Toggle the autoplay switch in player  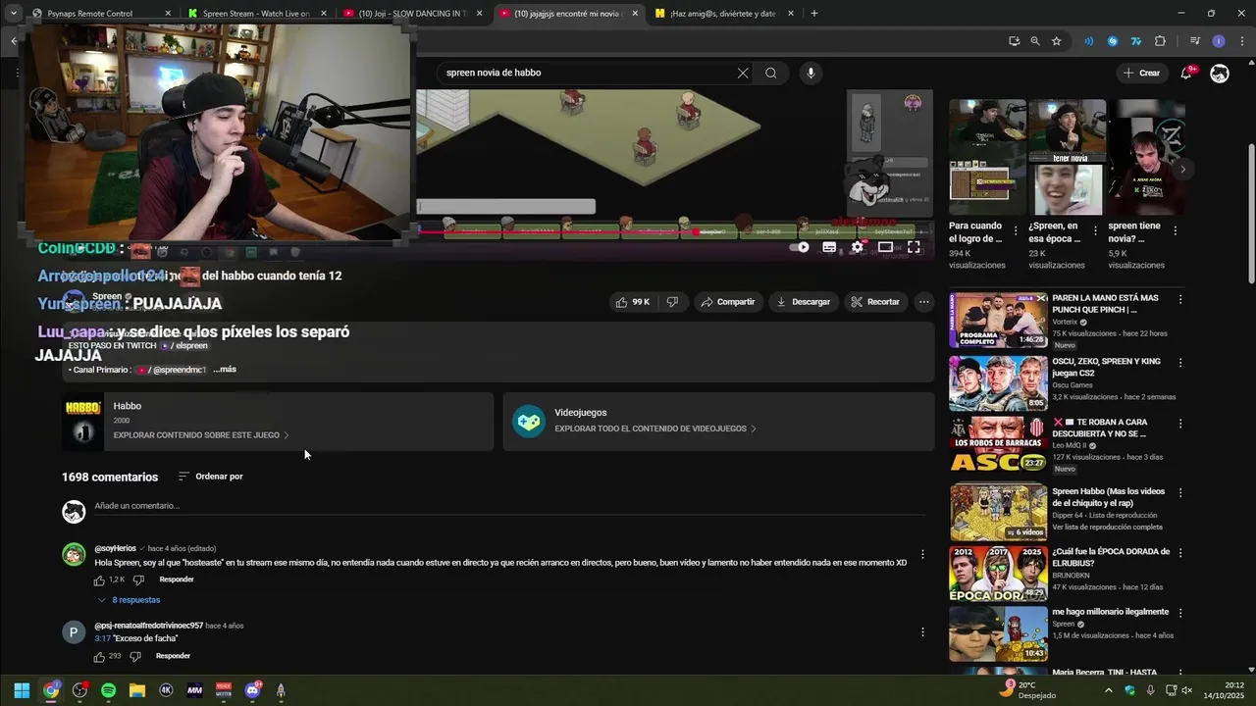pyautogui.click(x=802, y=247)
